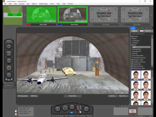Click Step Back
Viewport: 156px width, 117px height.
tap(89, 116)
